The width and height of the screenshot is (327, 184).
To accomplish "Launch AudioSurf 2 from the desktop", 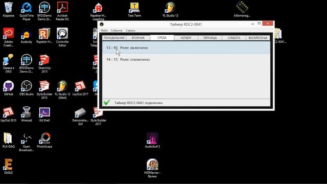I will pos(152,139).
